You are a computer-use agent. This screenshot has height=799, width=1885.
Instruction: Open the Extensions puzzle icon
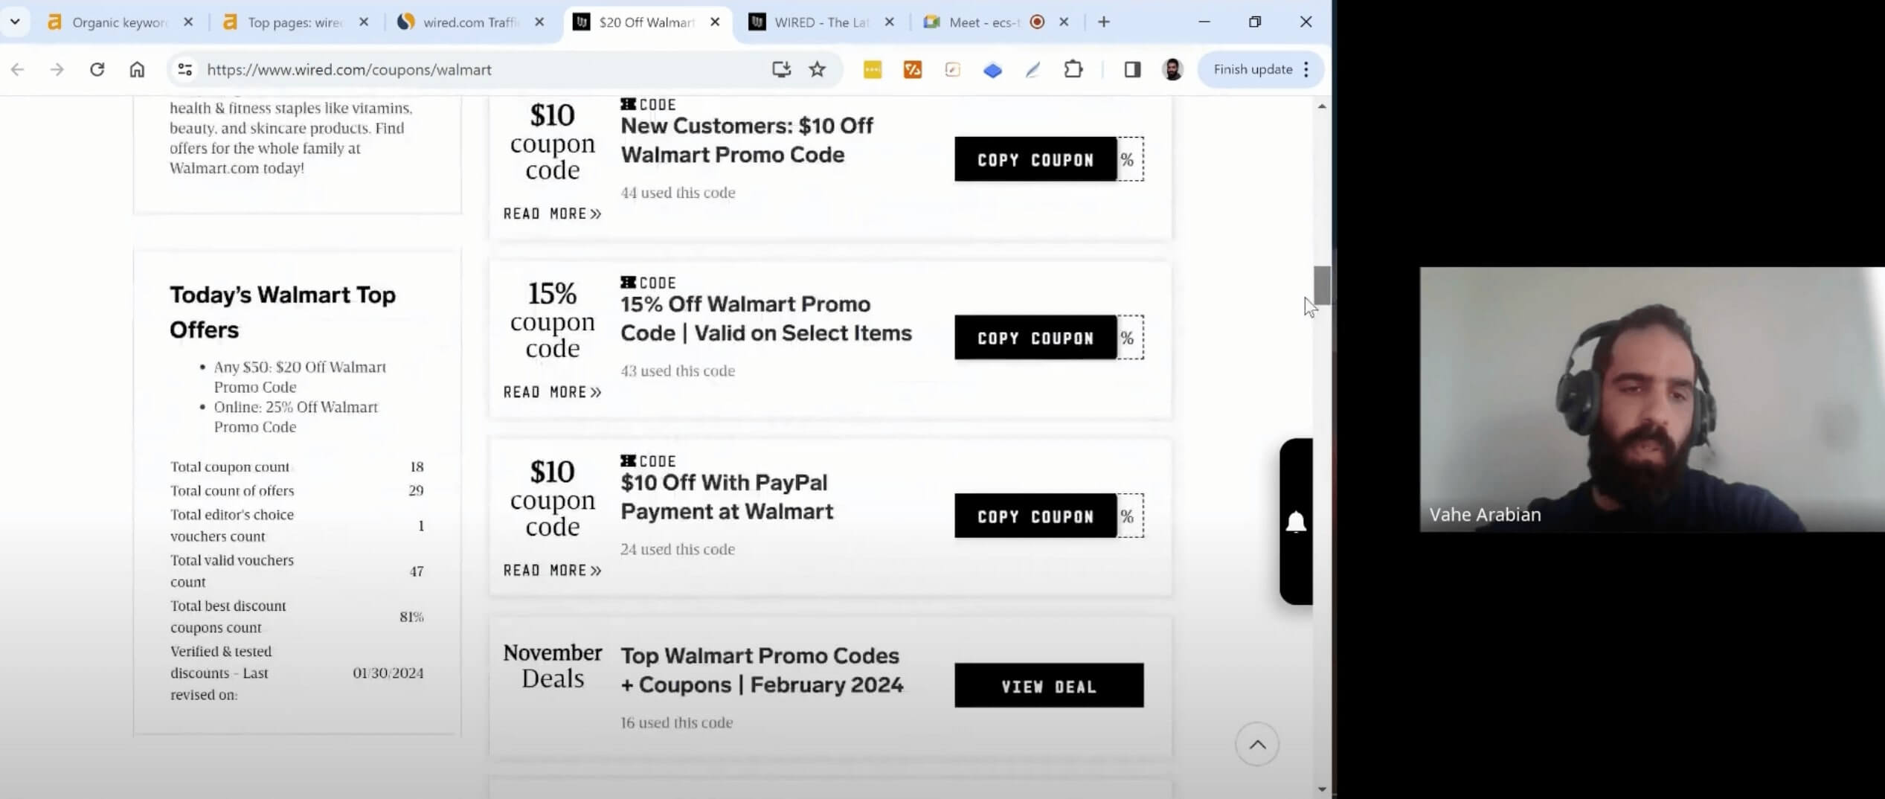[1073, 69]
